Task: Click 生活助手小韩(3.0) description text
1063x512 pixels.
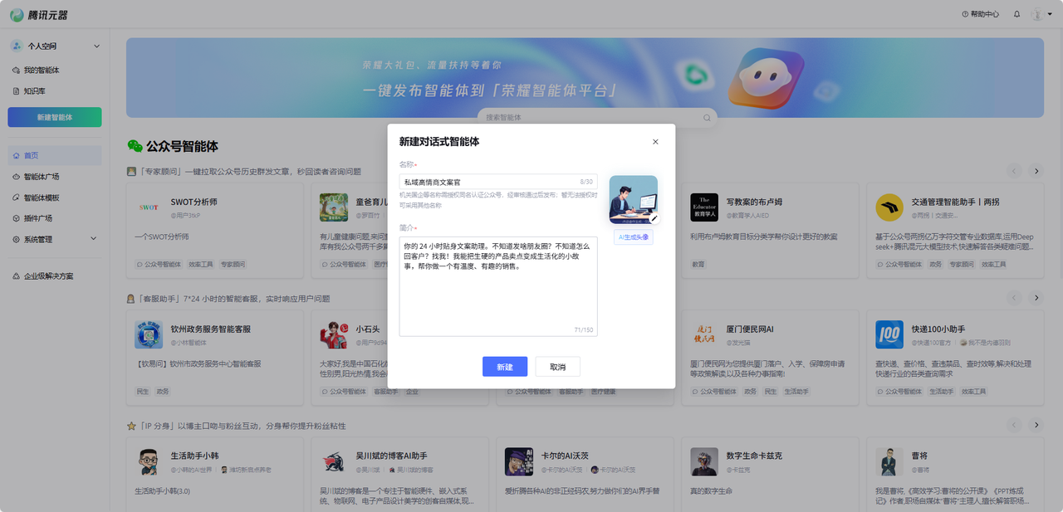Action: (163, 490)
